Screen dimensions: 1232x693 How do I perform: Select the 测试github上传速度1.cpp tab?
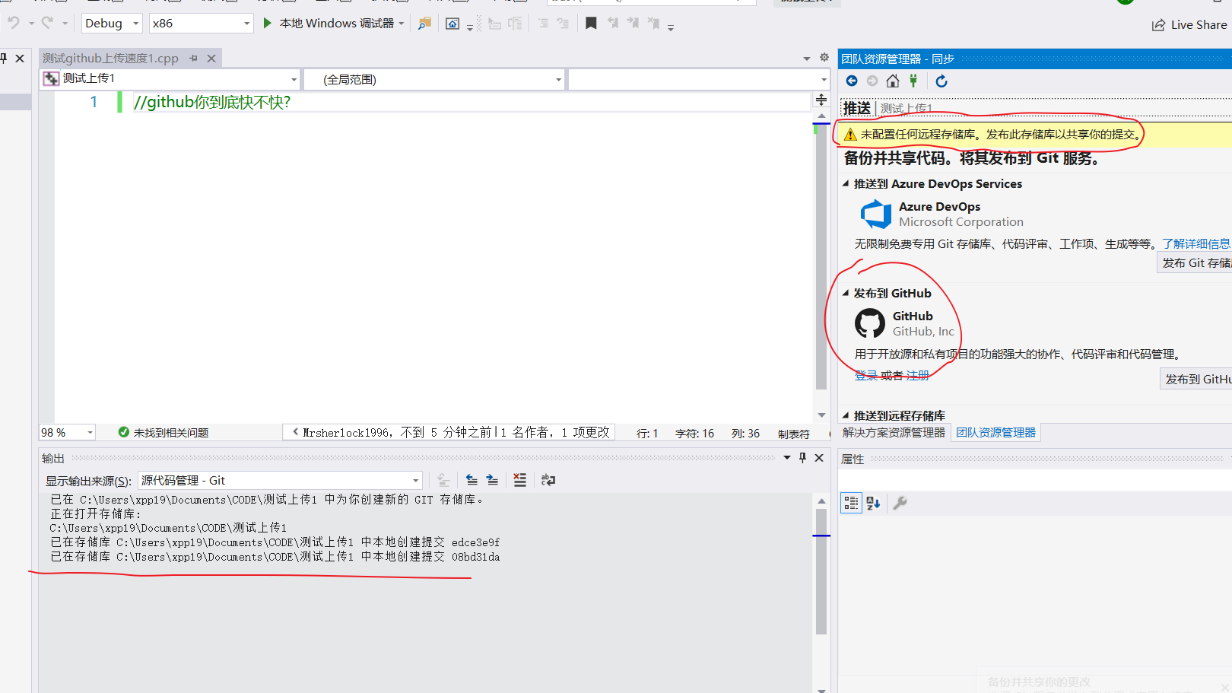click(110, 59)
